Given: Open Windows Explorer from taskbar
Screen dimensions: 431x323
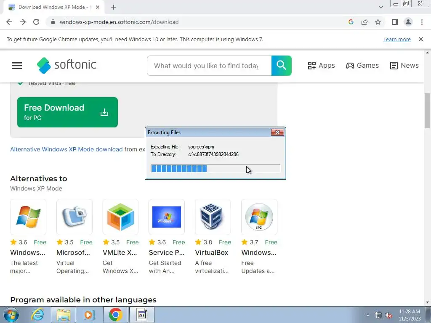Looking at the screenshot, I should tap(64, 315).
